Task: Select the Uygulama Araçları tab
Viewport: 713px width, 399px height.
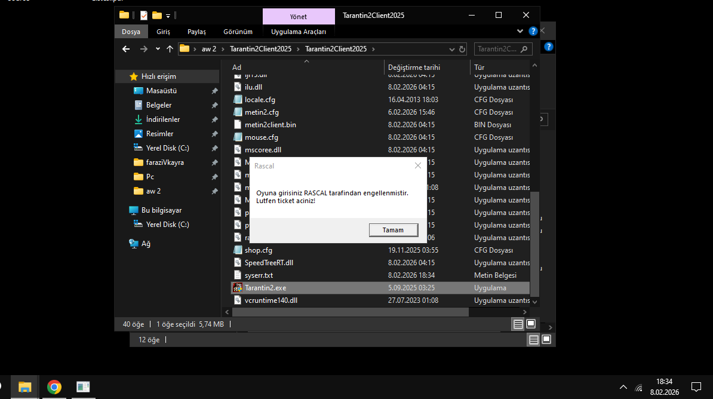Action: (x=299, y=32)
